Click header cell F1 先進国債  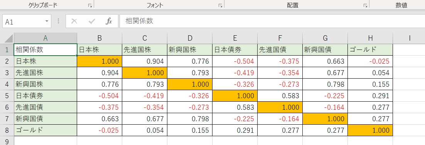(x=280, y=50)
